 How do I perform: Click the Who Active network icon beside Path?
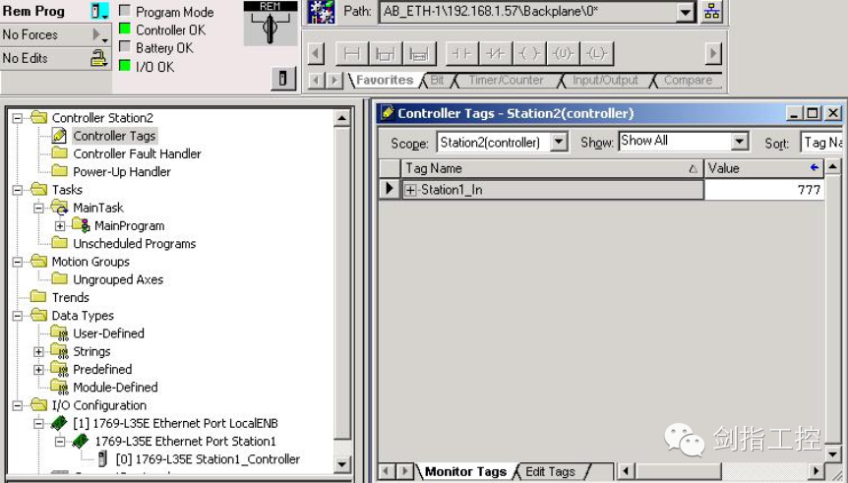click(x=712, y=13)
